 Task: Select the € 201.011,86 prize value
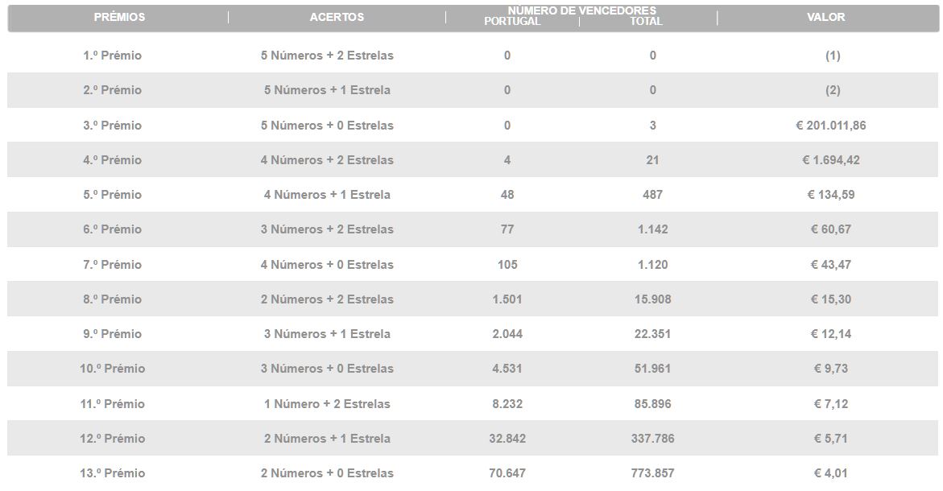[831, 125]
